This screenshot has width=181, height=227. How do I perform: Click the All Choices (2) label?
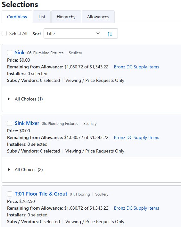click(29, 170)
